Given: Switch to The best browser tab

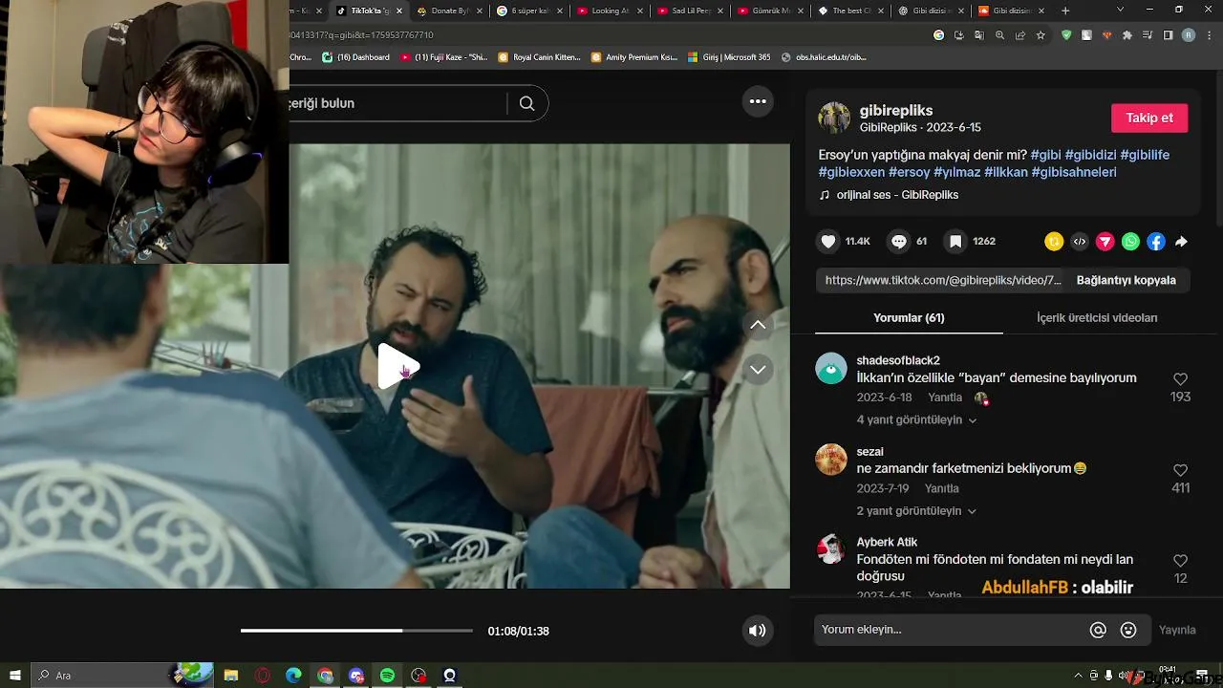Looking at the screenshot, I should 850,11.
